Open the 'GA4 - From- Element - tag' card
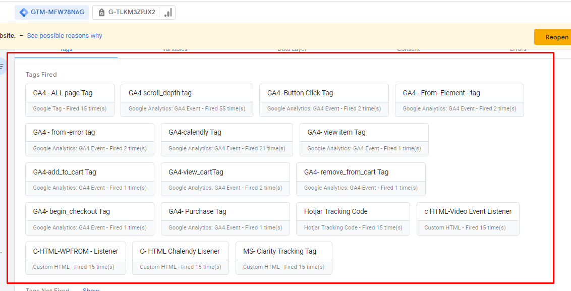Screen dimensions: 571x291 pos(460,100)
